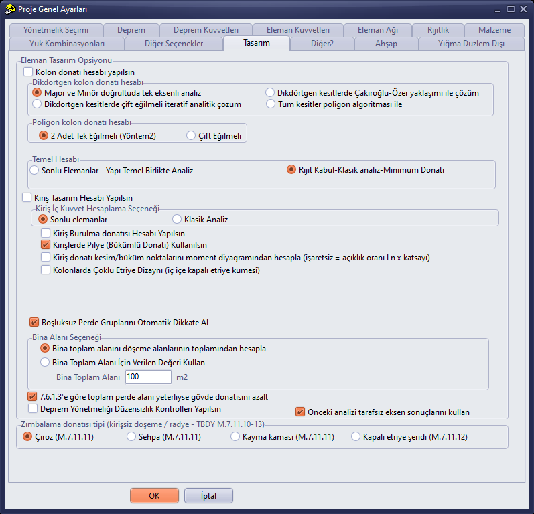Toggle Kiriş donatı kesim/büküm noktaları checkbox

point(46,257)
